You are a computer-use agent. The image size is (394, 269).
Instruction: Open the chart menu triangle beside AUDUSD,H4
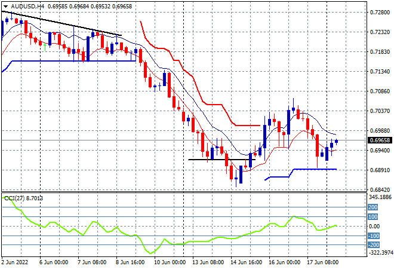tap(5, 7)
